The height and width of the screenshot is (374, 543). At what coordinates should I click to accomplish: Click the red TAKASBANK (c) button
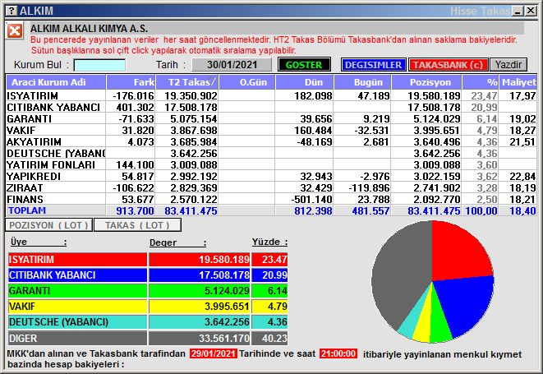pyautogui.click(x=448, y=65)
